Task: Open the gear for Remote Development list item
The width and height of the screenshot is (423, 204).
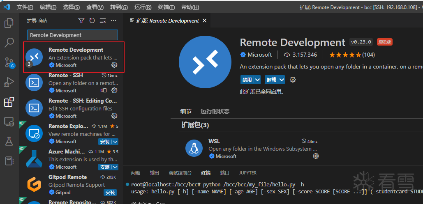Action: point(114,65)
